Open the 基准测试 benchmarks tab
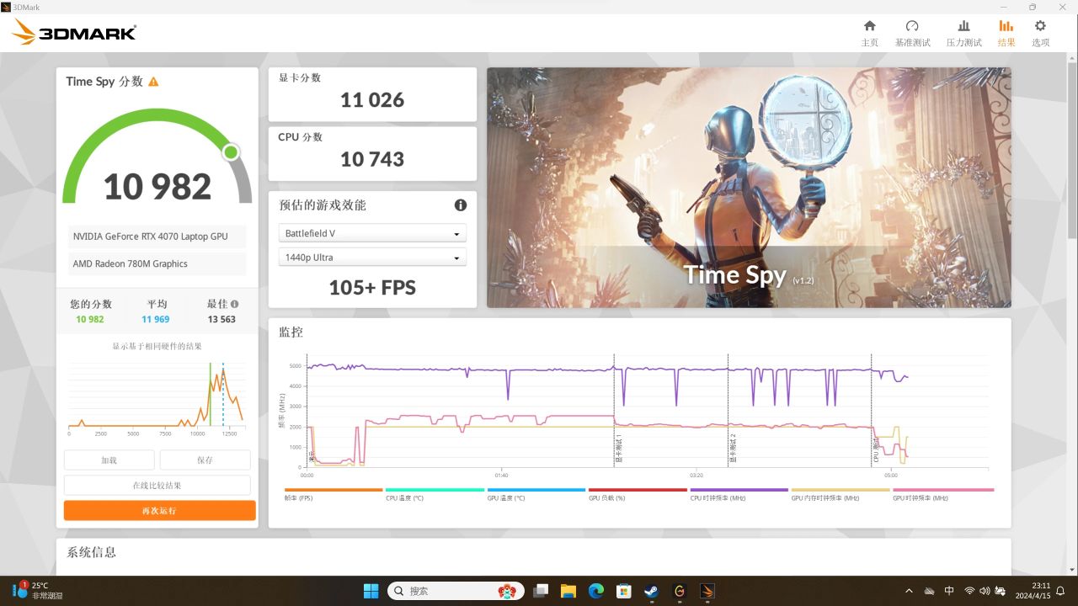The height and width of the screenshot is (606, 1078). [x=912, y=33]
